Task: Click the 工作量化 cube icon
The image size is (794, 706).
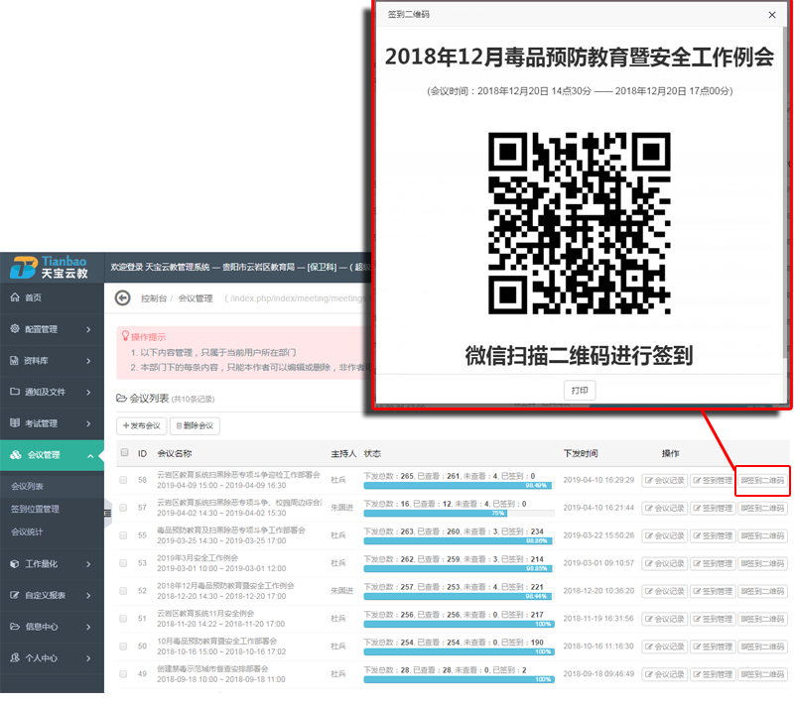Action: point(15,563)
